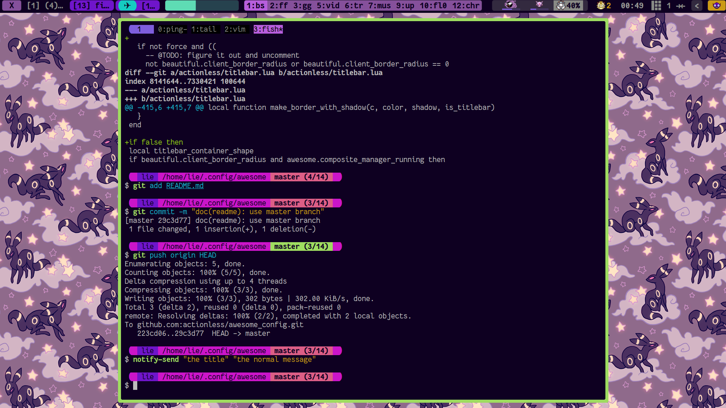Switch to the '[13] fi…' window task

pos(92,5)
